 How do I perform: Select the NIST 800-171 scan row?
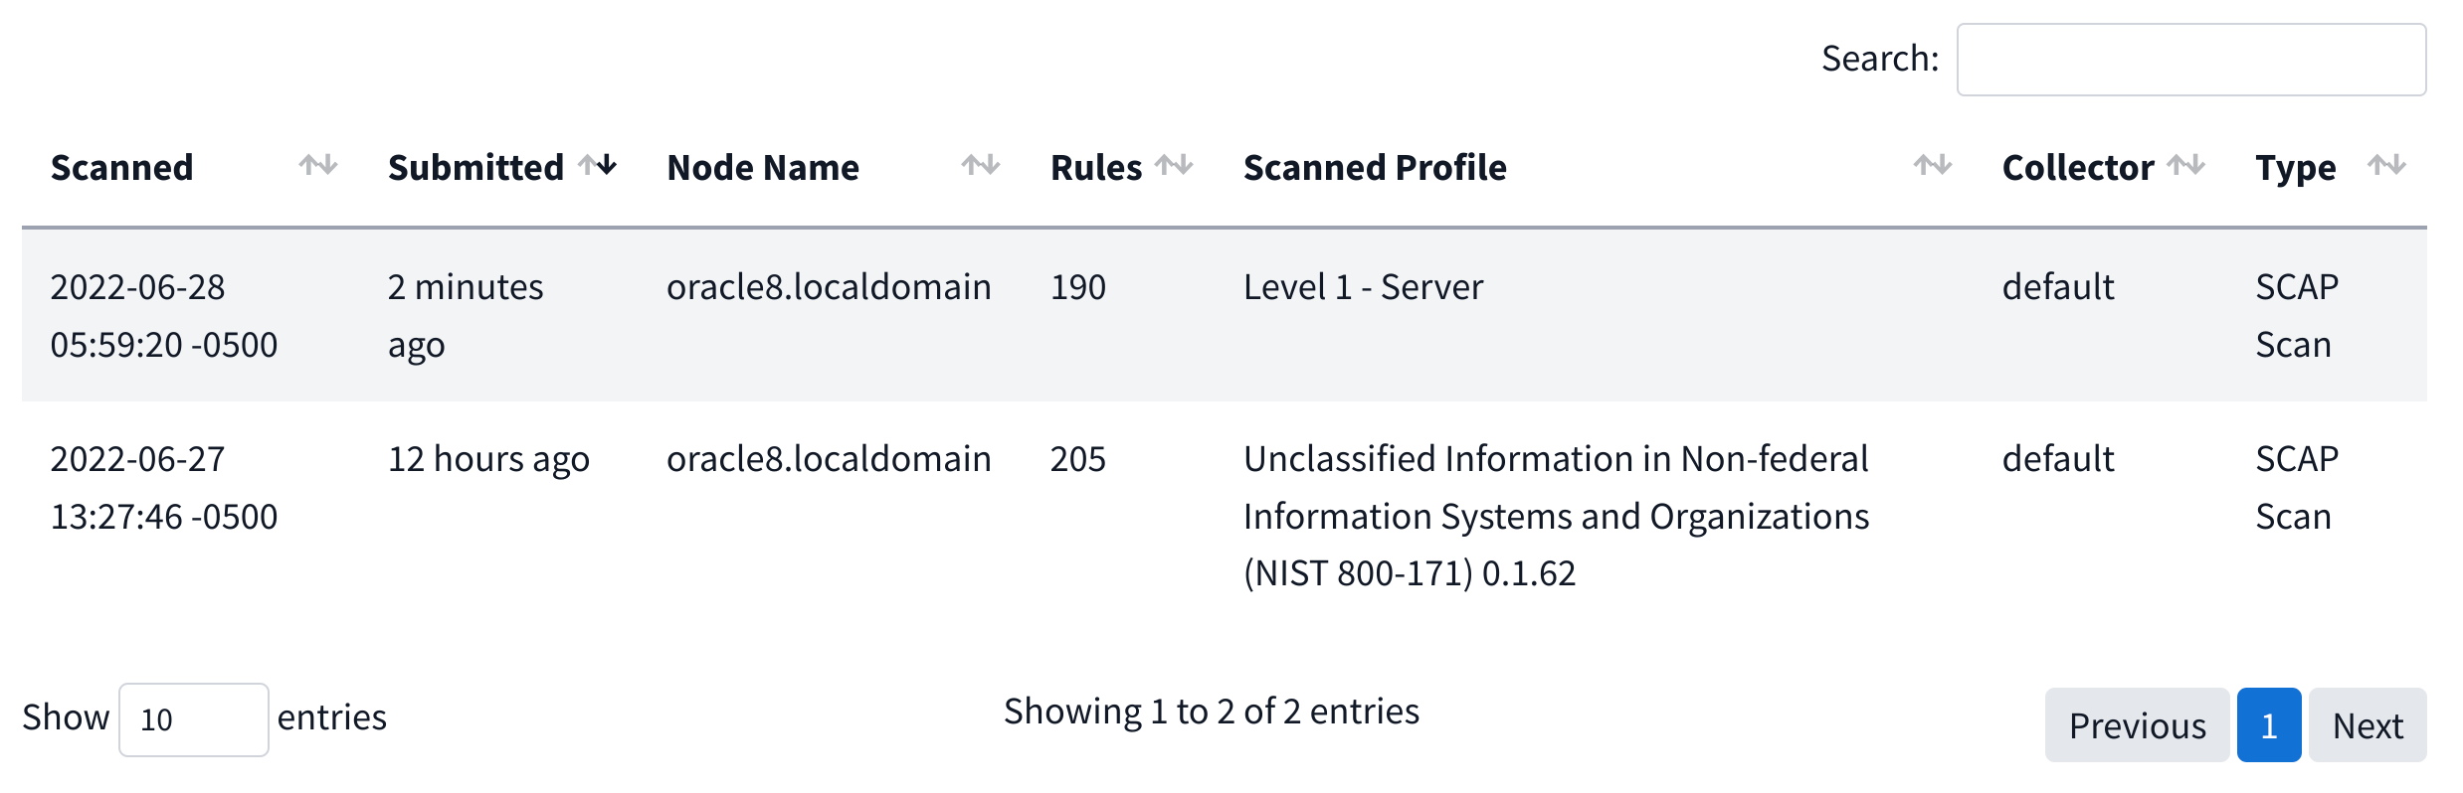pyautogui.click(x=1556, y=516)
